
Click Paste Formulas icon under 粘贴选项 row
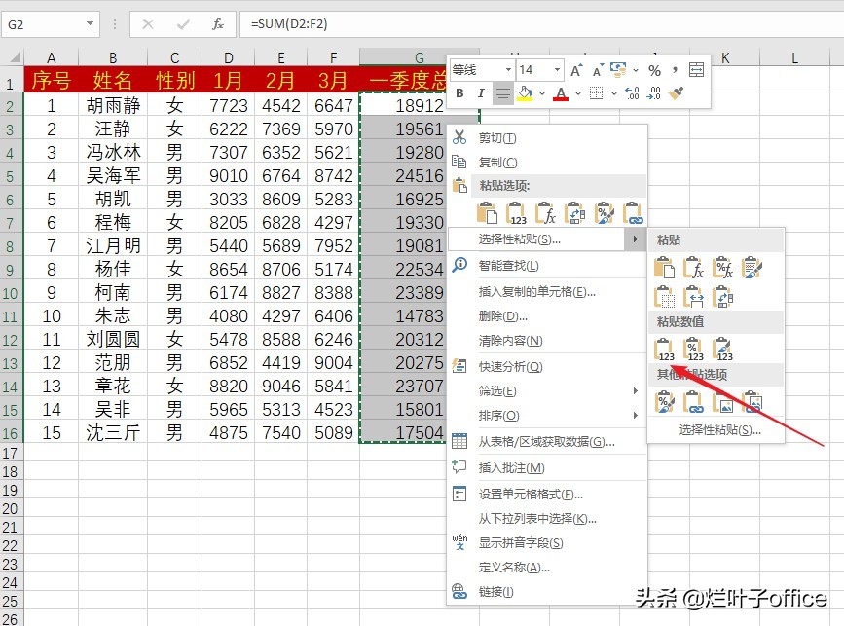(x=545, y=212)
